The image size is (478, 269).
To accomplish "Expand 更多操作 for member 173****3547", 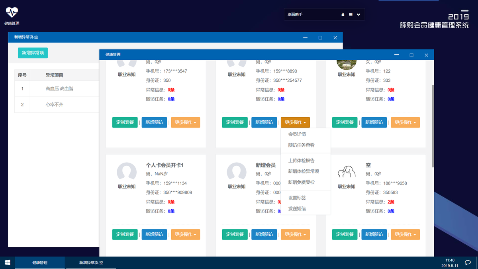I will (186, 122).
